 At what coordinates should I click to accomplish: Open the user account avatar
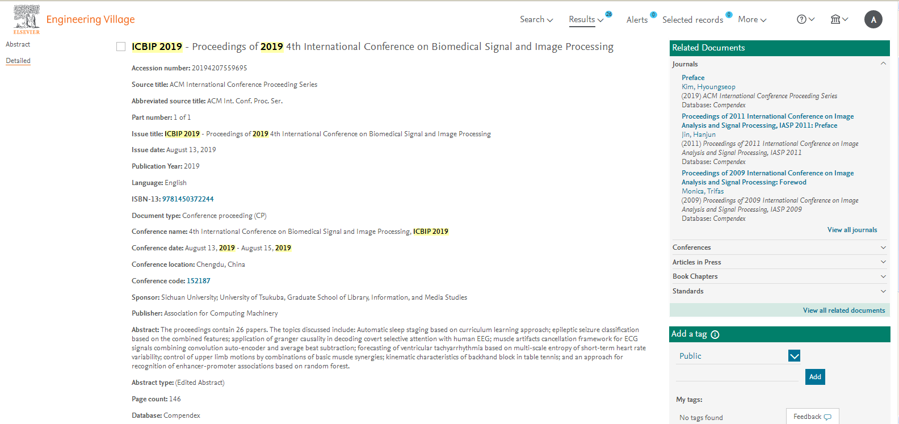tap(873, 19)
